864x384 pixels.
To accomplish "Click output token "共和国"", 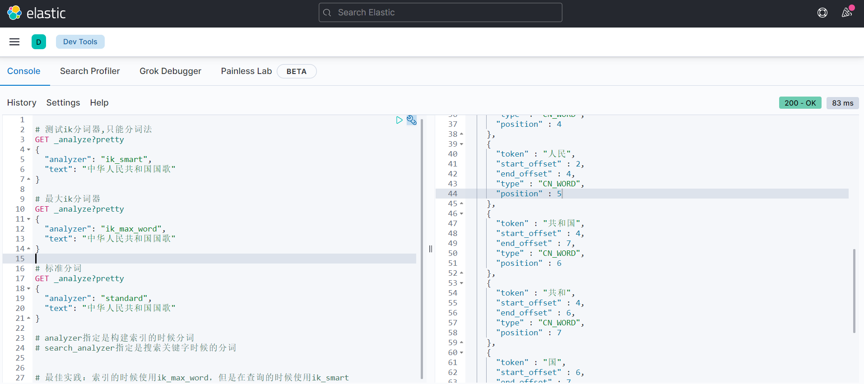I will 562,224.
